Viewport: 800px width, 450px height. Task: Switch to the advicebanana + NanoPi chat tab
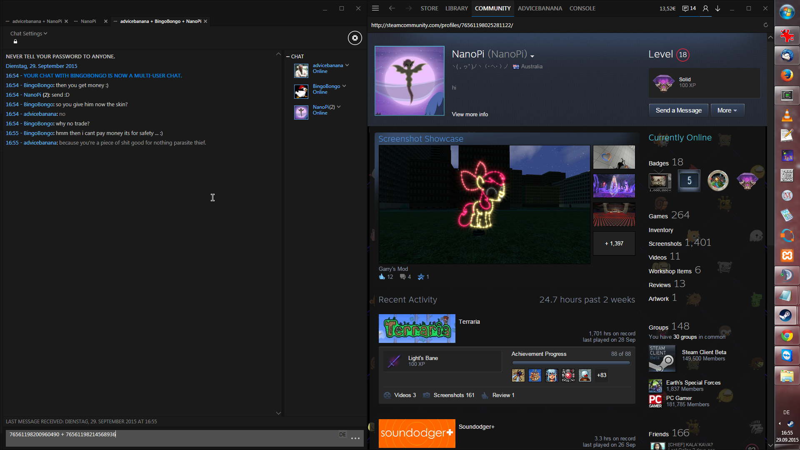click(x=37, y=21)
